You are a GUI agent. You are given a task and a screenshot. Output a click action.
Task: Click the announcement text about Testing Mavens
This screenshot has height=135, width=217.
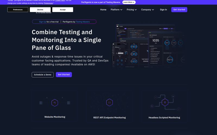coord(101,2)
